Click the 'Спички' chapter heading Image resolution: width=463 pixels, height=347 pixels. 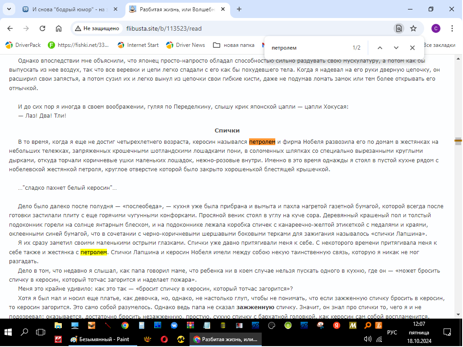tap(227, 131)
